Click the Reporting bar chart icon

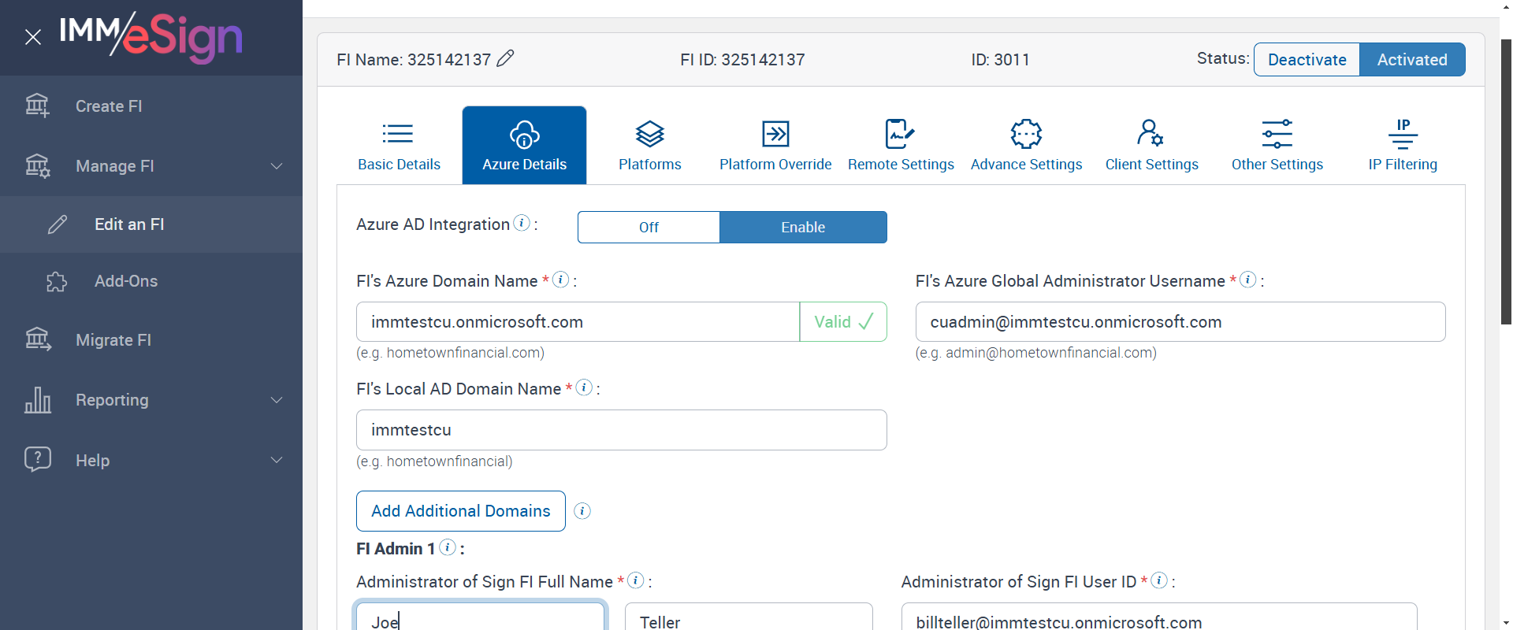tap(38, 400)
